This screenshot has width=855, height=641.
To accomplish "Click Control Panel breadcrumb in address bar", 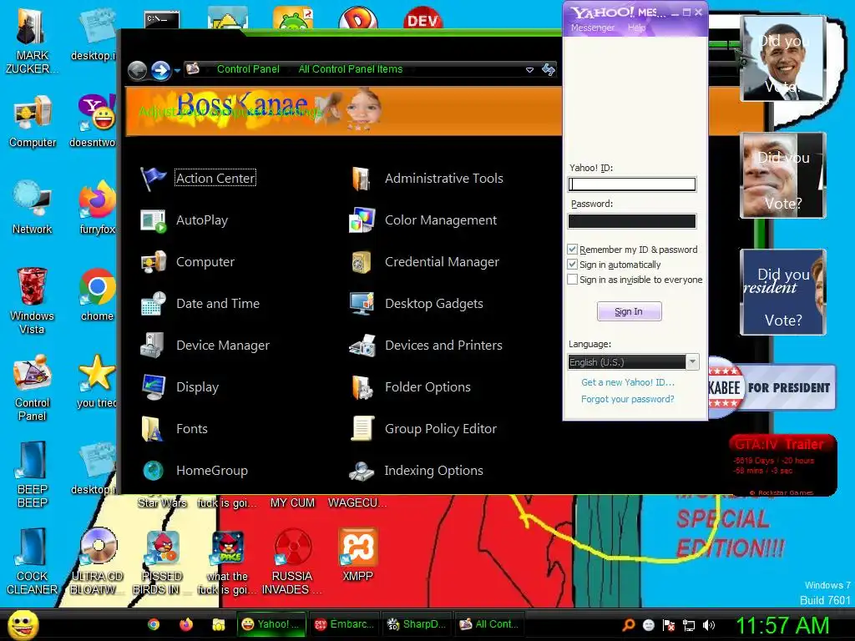I will (x=248, y=69).
